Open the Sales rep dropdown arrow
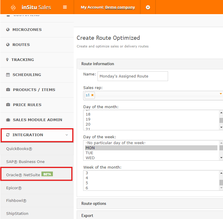Screen dimensions: 223x219 (221, 94)
